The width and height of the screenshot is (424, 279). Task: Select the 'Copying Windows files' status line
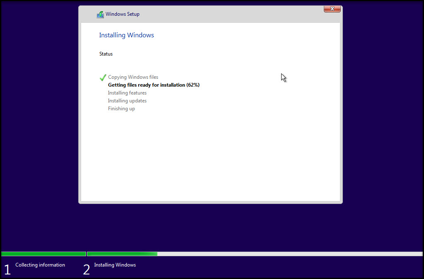133,77
